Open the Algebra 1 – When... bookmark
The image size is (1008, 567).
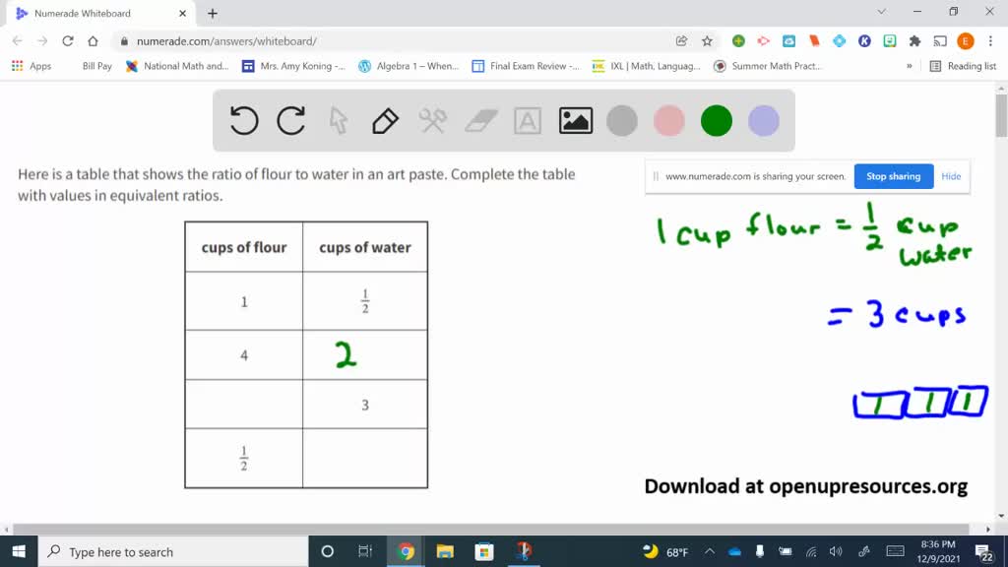[409, 66]
